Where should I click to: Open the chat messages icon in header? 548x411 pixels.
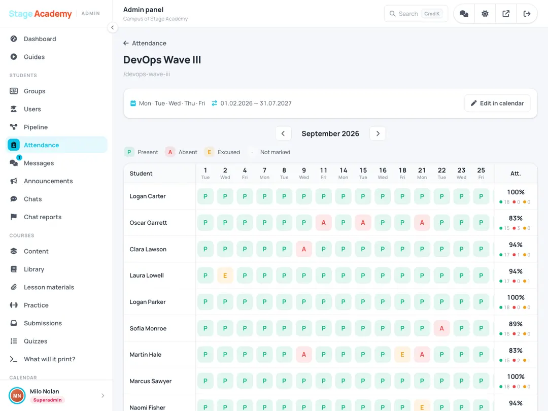coord(464,14)
